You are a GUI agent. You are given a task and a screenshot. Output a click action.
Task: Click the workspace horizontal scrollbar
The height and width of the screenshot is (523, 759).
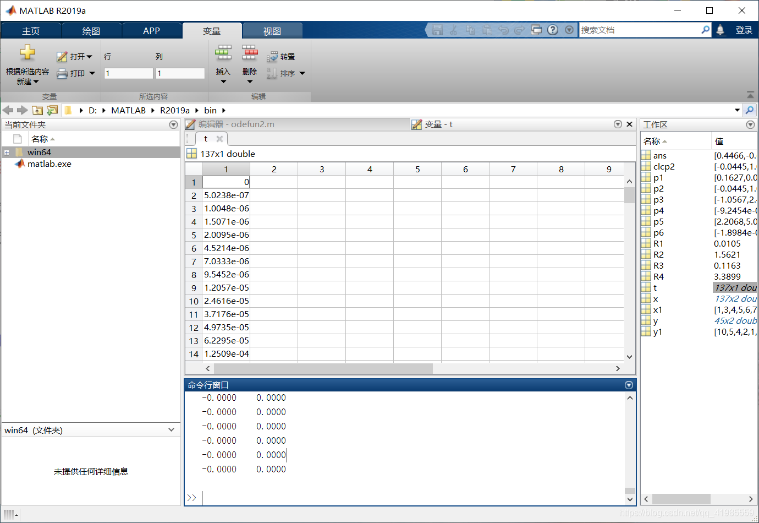(x=681, y=499)
